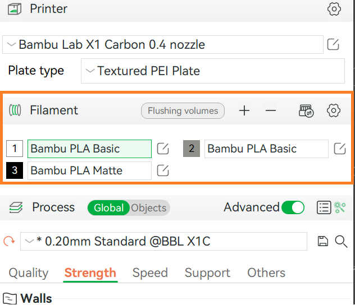Sync filament list from AMS
355x305 pixels.
coord(306,110)
